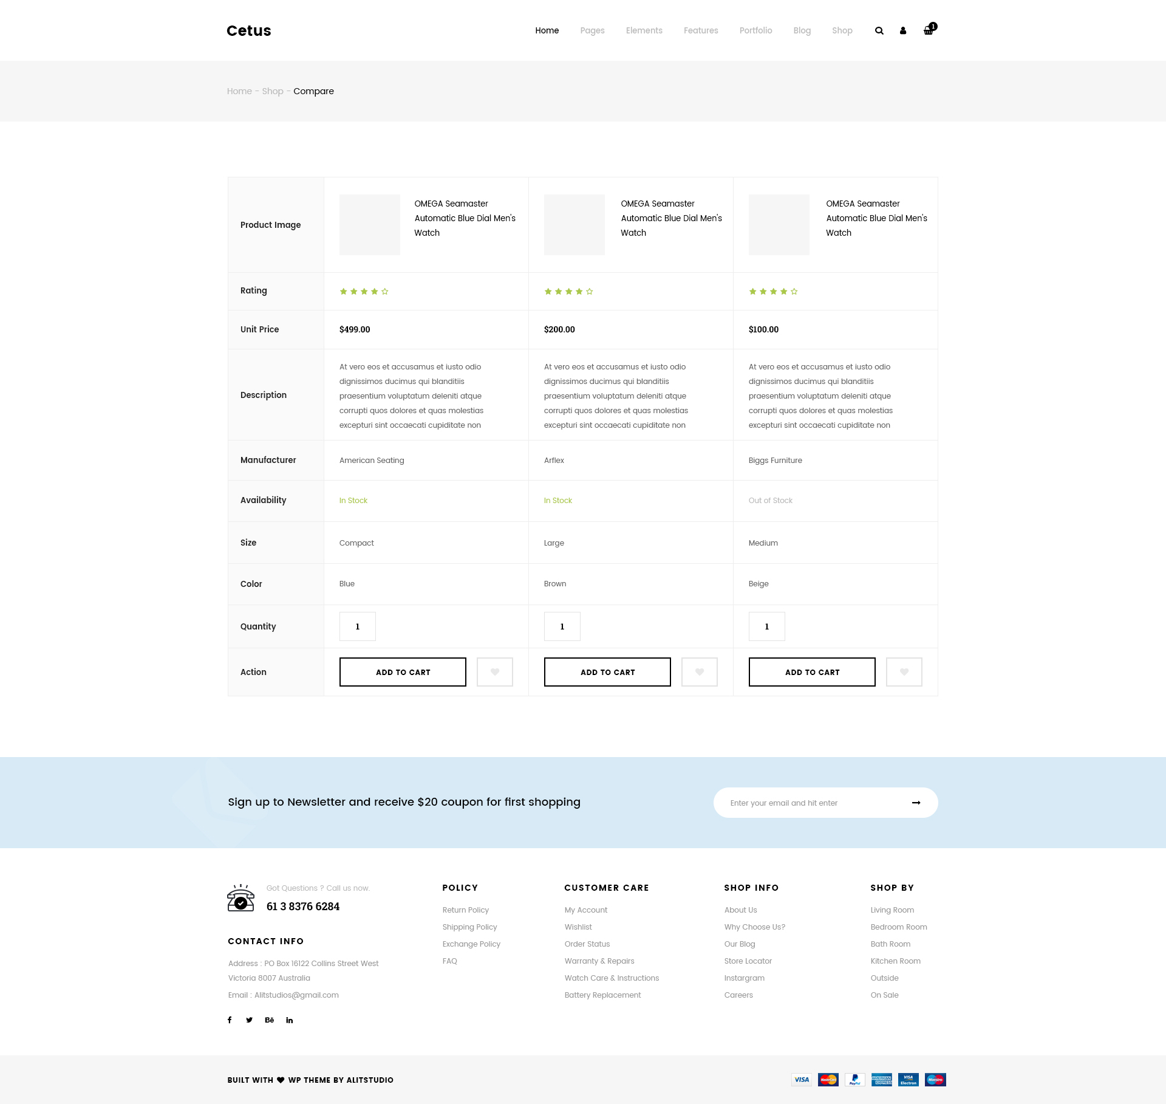1166x1104 pixels.
Task: Open the search icon in header
Action: pos(879,31)
